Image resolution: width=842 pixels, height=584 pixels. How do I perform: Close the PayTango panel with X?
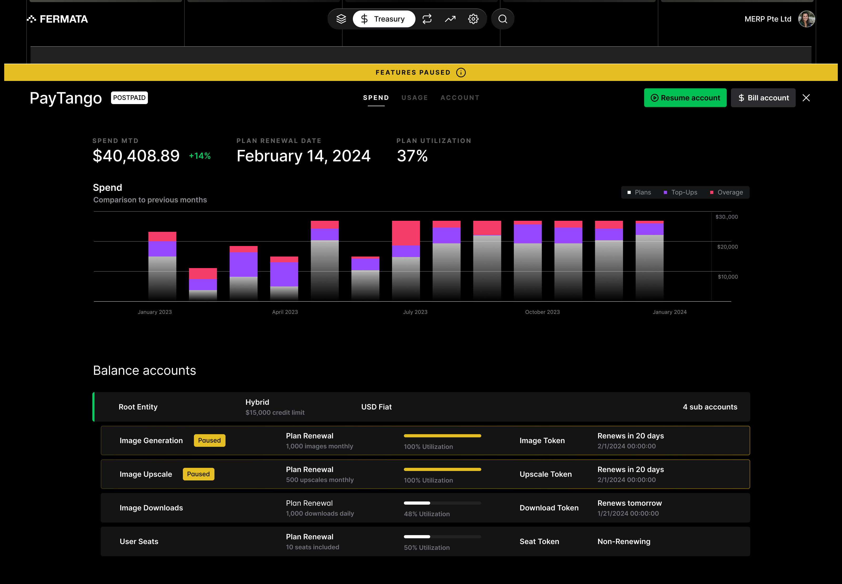pos(806,98)
